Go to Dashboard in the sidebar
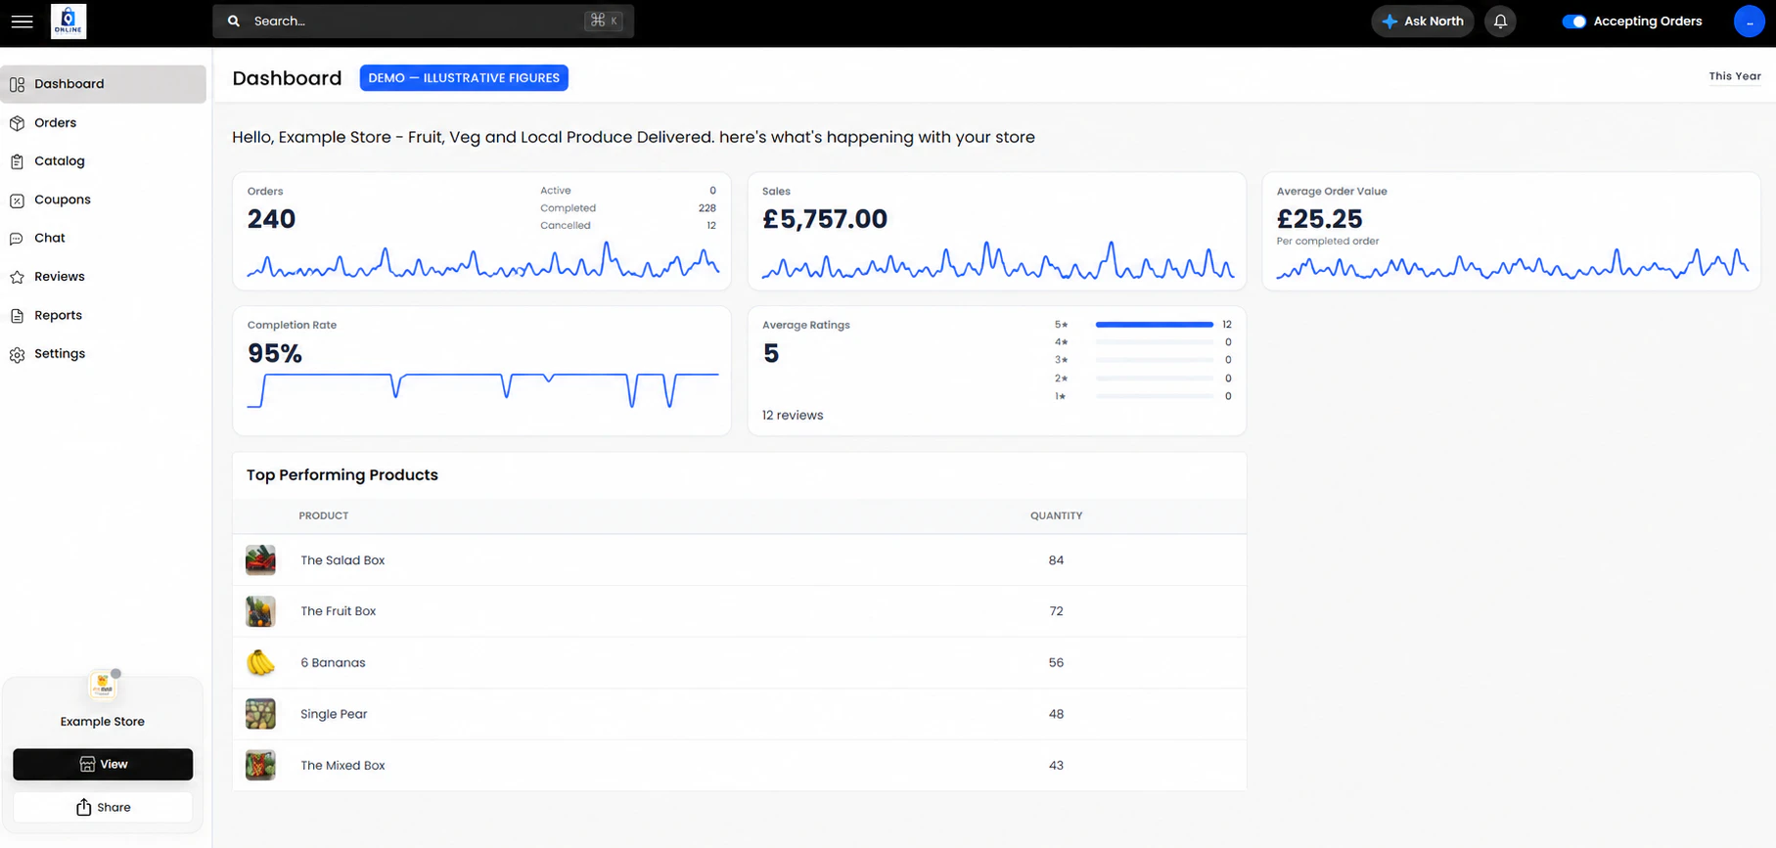This screenshot has height=848, width=1776. click(103, 84)
